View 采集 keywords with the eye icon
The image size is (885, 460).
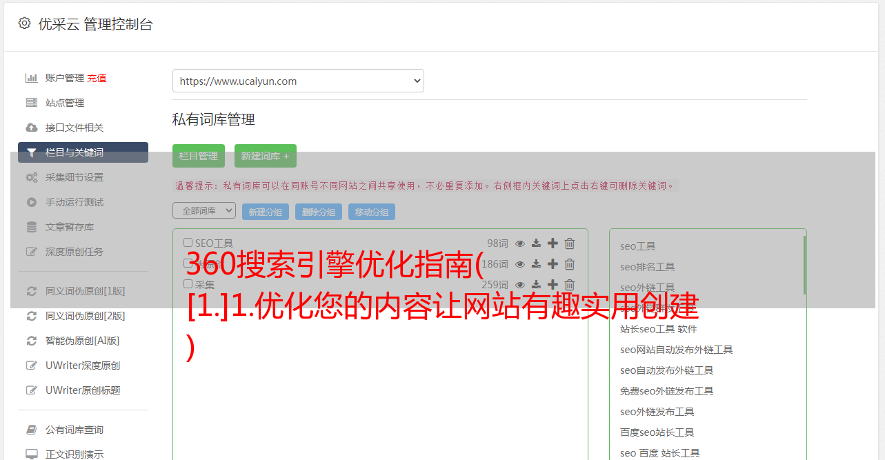pyautogui.click(x=520, y=285)
